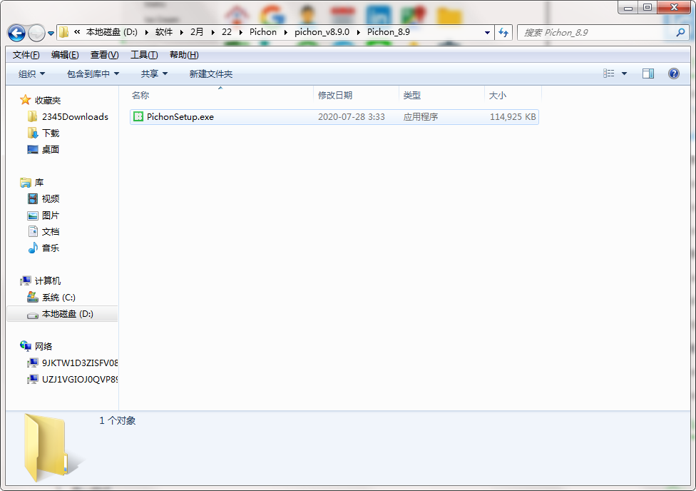Click the 库 libraries icon
This screenshot has height=491, width=696.
(25, 182)
